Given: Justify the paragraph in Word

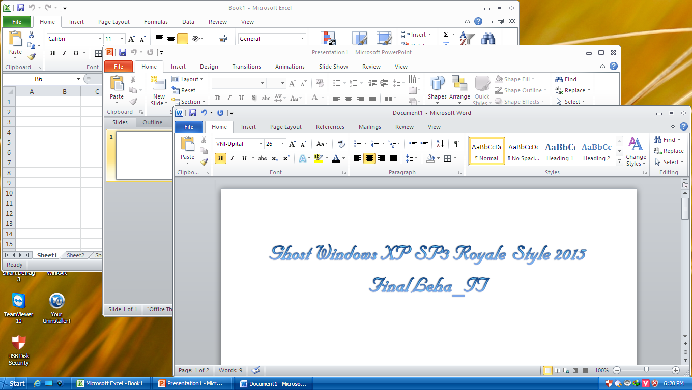Looking at the screenshot, I should click(x=393, y=158).
